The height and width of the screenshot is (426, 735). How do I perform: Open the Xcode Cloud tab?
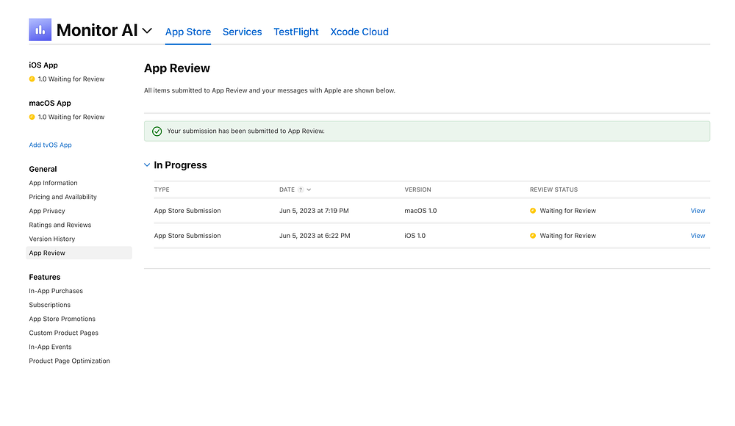pos(359,32)
